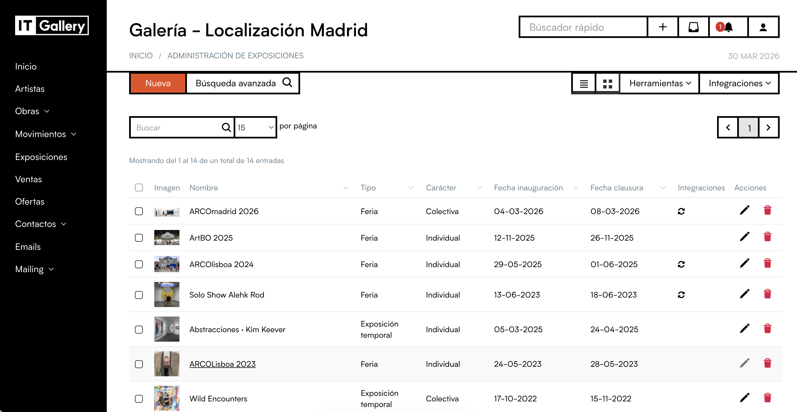797x412 pixels.
Task: Open Ventas from the sidebar
Action: click(x=29, y=179)
